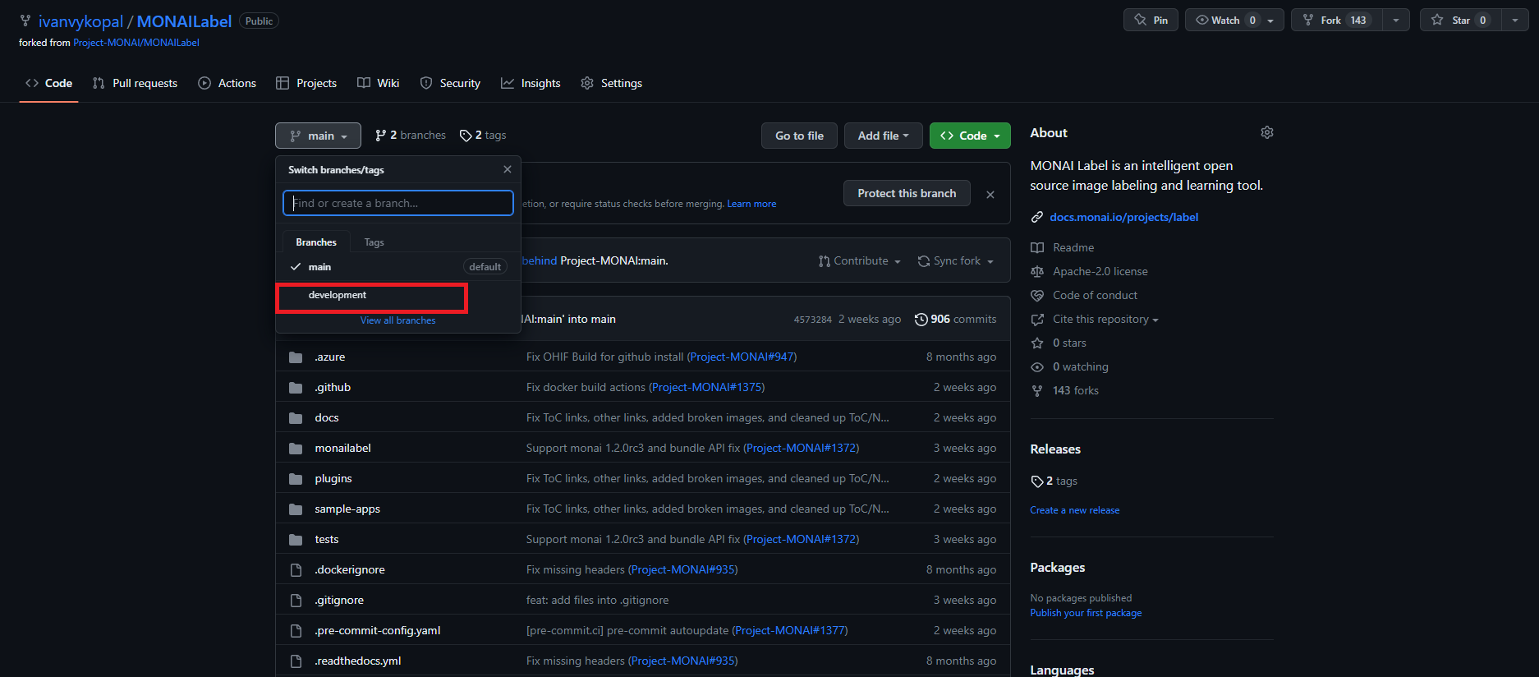
Task: Select the main branch entry
Action: (x=398, y=267)
